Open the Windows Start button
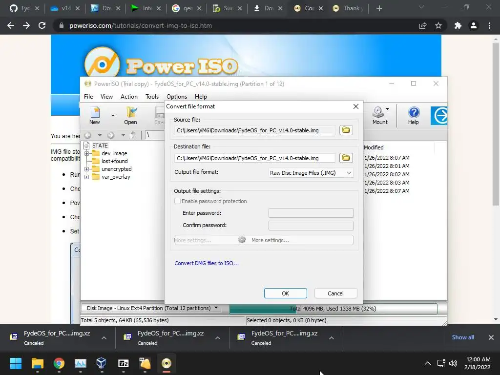The image size is (500, 375). click(x=16, y=363)
